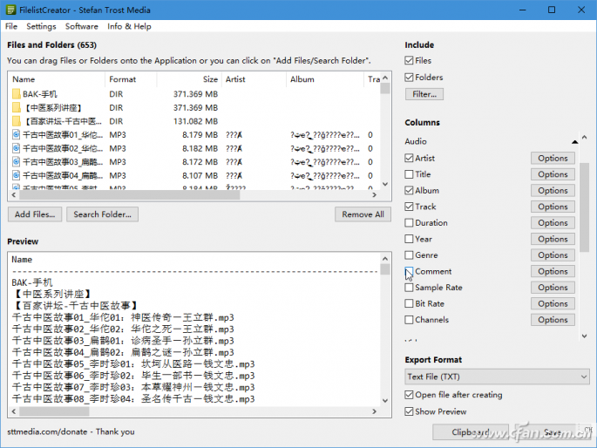Open the File menu
This screenshot has height=448, width=597.
pos(11,26)
